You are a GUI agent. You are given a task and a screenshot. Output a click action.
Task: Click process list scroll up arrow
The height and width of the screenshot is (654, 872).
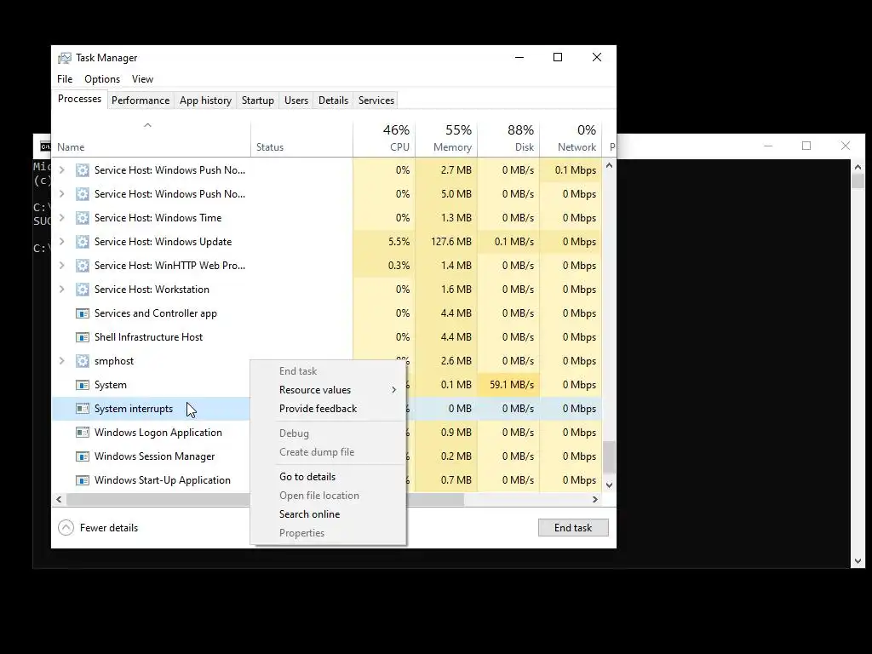click(x=609, y=166)
